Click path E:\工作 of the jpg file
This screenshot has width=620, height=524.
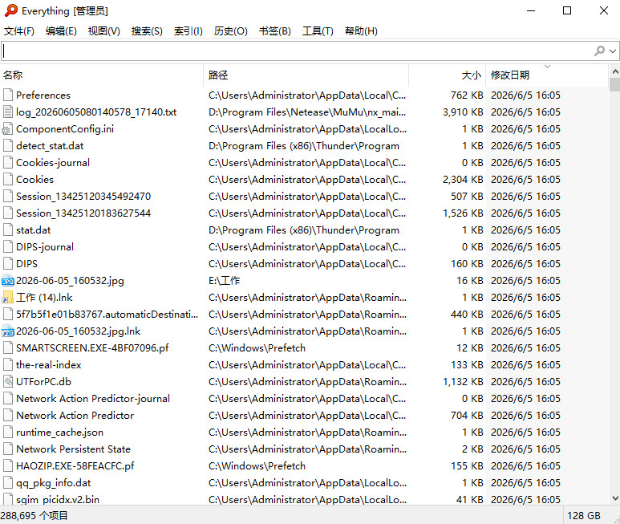(x=225, y=280)
